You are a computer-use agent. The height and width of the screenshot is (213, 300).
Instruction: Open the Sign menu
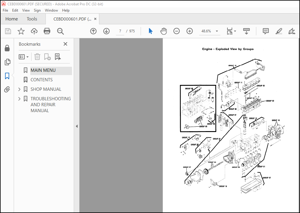pyautogui.click(x=37, y=10)
